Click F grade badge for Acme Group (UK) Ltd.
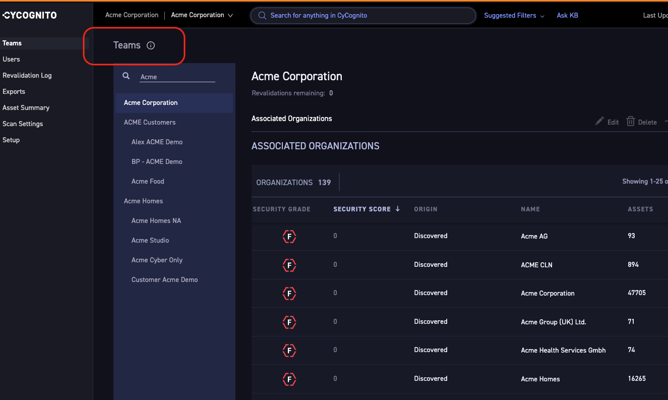 pyautogui.click(x=289, y=322)
